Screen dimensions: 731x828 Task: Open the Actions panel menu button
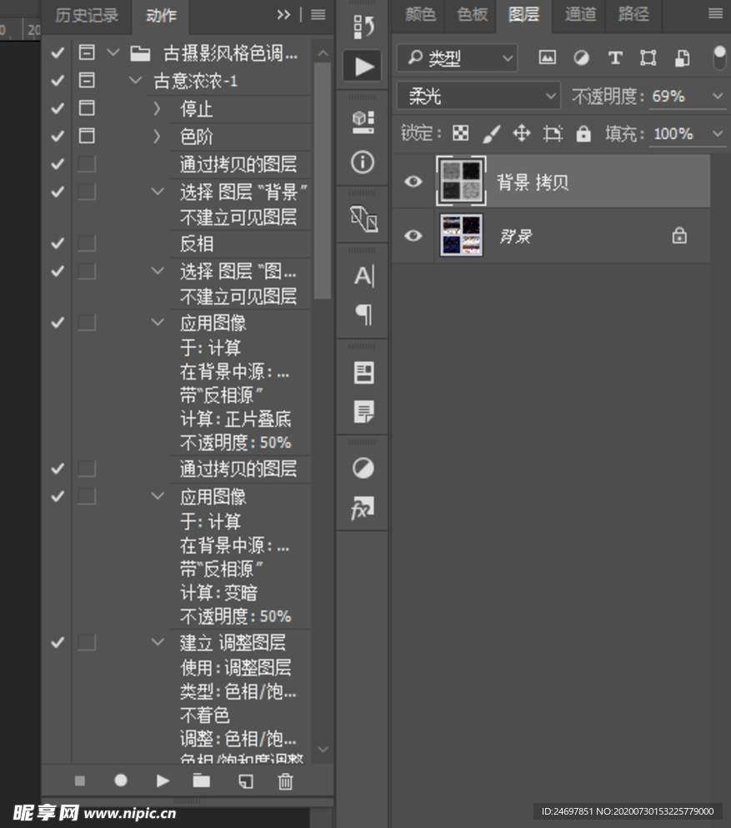pos(317,14)
